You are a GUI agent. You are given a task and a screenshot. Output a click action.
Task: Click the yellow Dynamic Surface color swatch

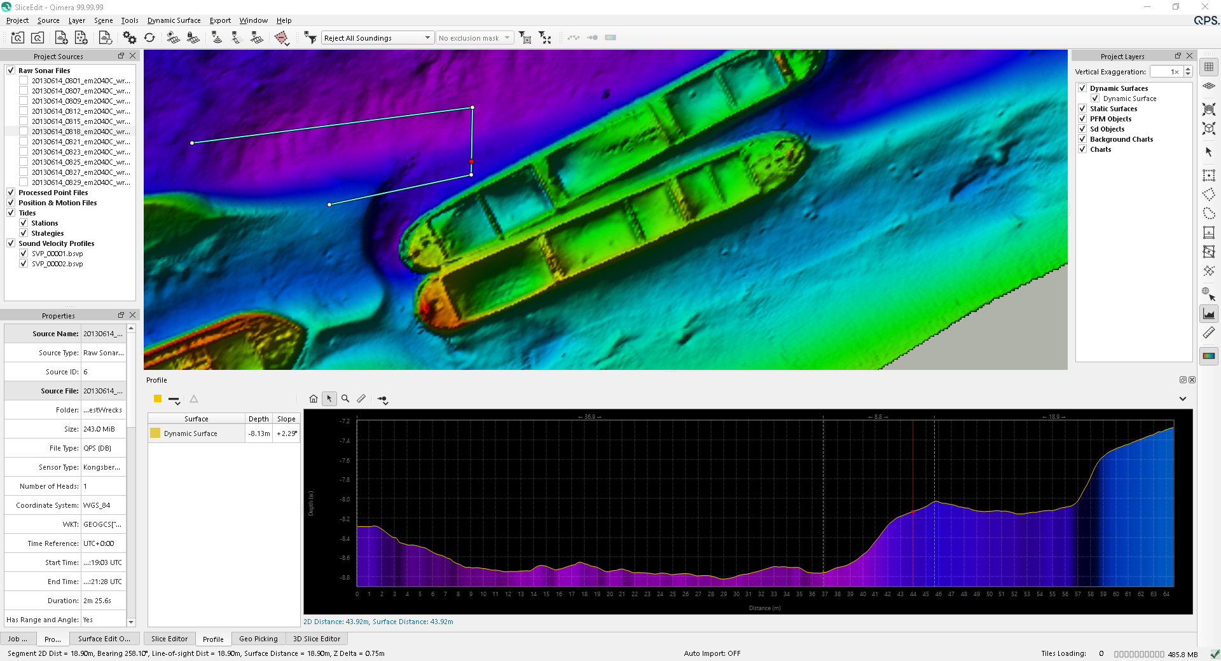155,433
